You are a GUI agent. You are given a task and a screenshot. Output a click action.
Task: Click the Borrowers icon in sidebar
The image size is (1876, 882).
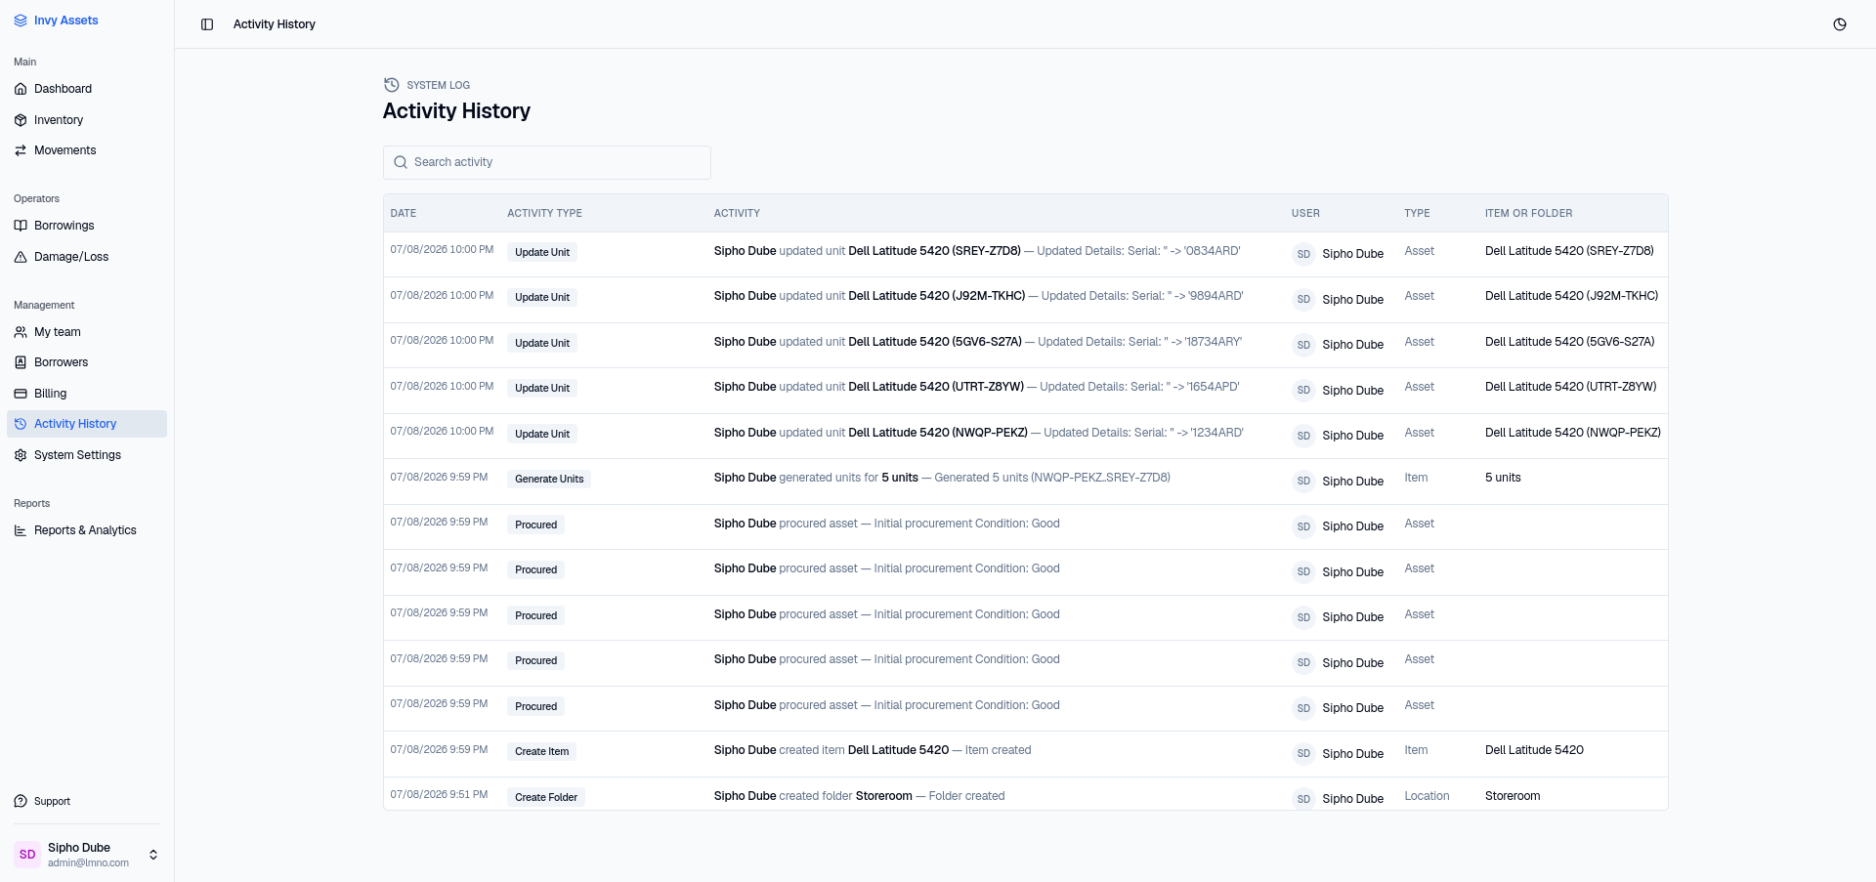pos(21,362)
